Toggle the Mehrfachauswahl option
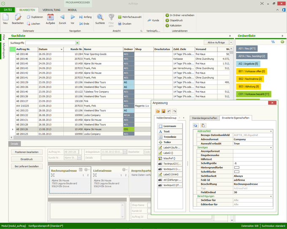This screenshot has width=287, height=229. (119, 17)
